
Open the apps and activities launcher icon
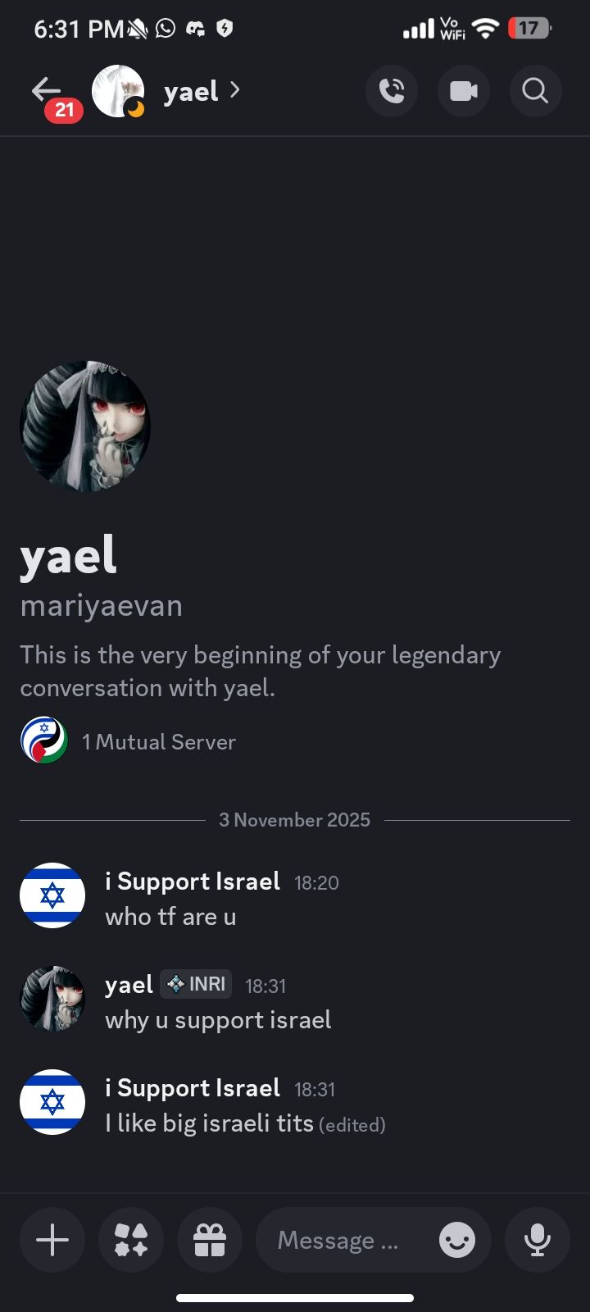[x=131, y=1240]
